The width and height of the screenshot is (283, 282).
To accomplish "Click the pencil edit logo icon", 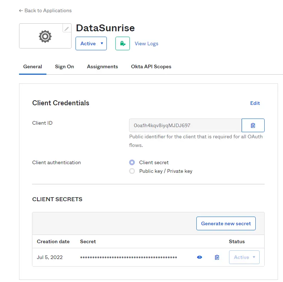I will pyautogui.click(x=67, y=29).
